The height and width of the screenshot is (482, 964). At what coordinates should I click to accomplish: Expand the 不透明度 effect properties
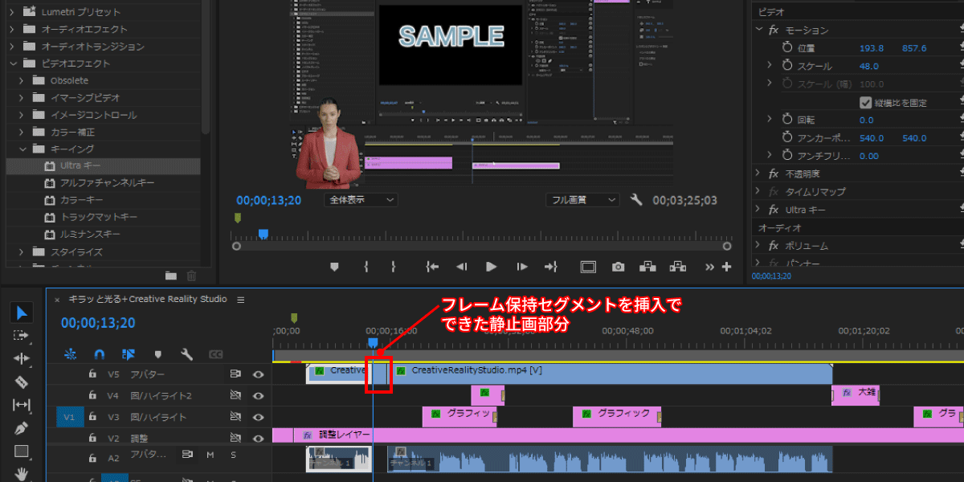coord(759,174)
